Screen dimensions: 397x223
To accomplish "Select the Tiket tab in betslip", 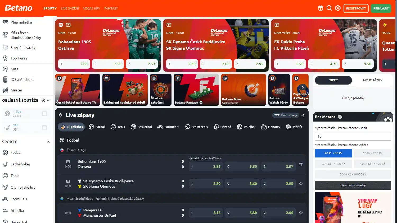I will tap(333, 80).
